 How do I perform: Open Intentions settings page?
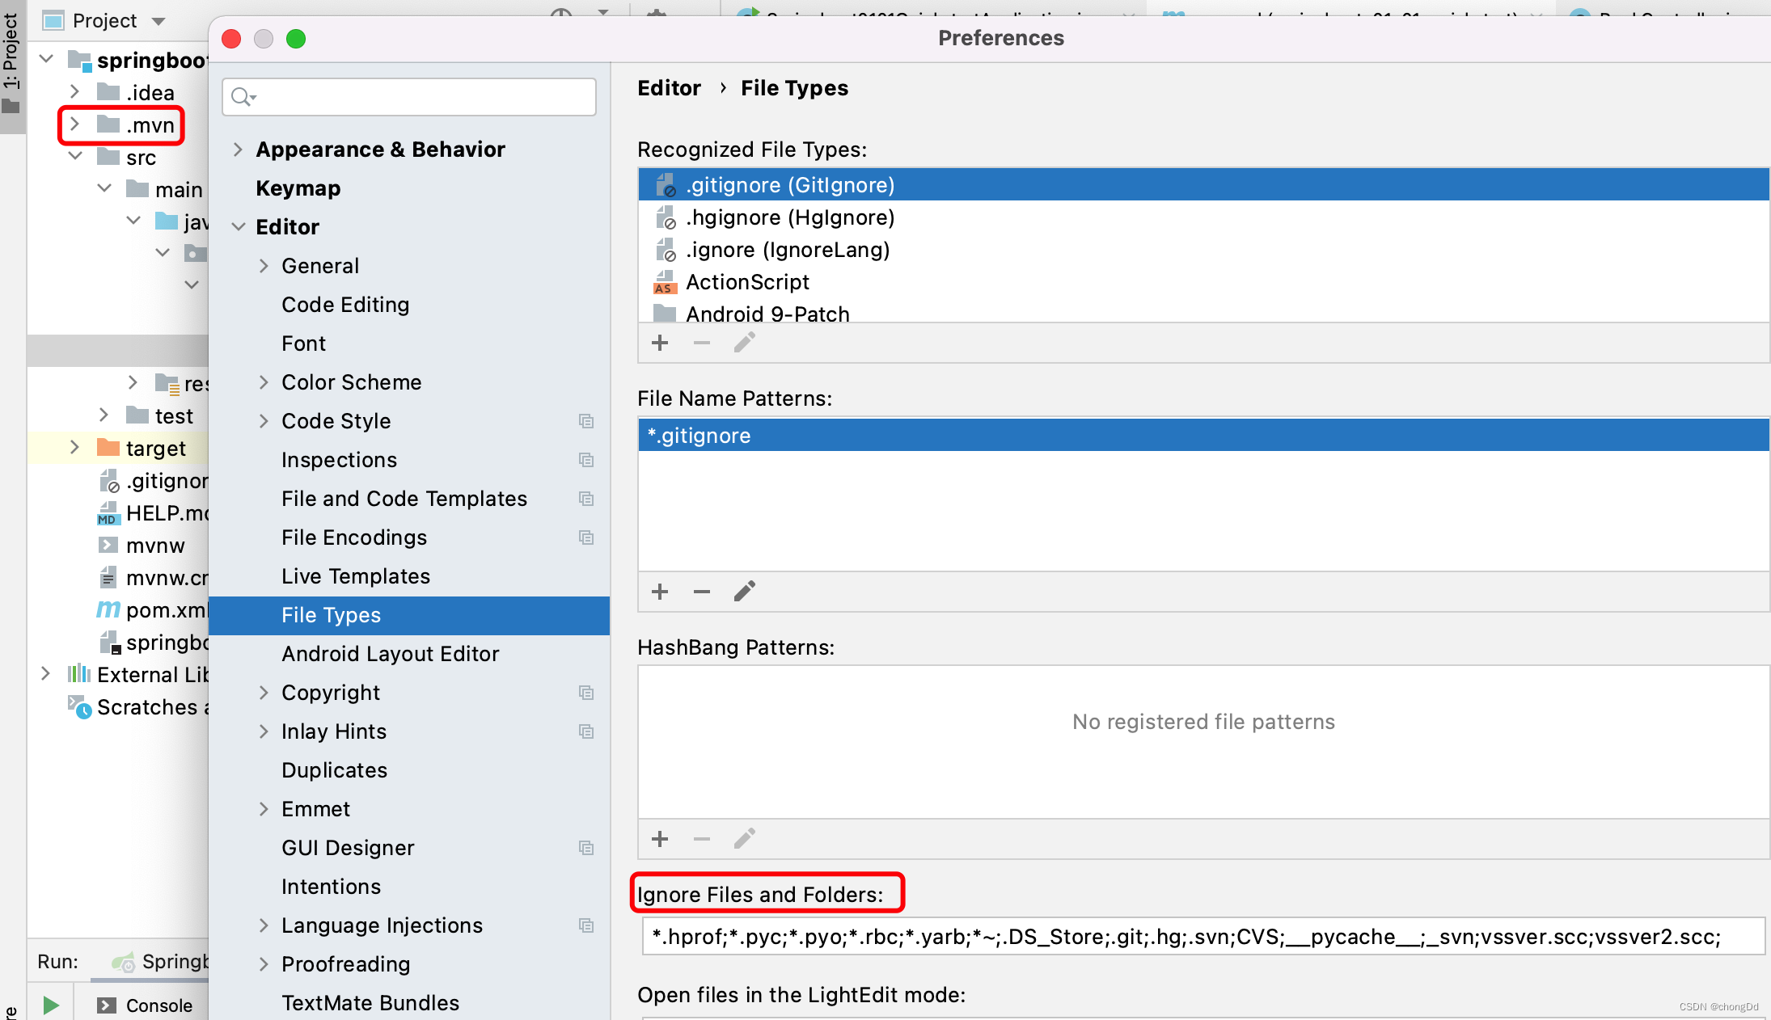tap(331, 887)
